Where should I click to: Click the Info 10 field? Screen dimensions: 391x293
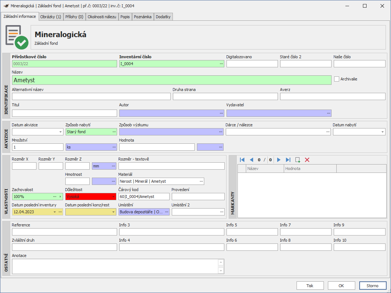tap(360, 247)
